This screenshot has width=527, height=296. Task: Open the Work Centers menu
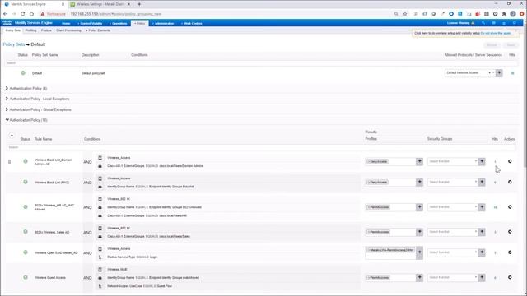192,24
